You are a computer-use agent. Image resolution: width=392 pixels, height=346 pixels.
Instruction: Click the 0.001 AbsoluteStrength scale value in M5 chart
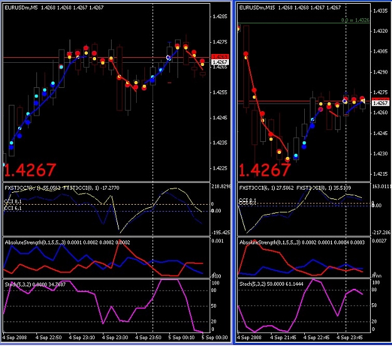pyautogui.click(x=218, y=241)
